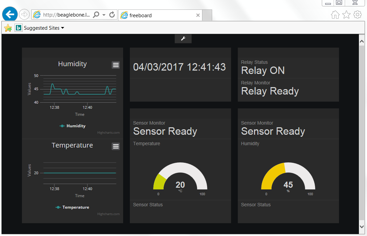Click the browser Back arrow

(10, 14)
